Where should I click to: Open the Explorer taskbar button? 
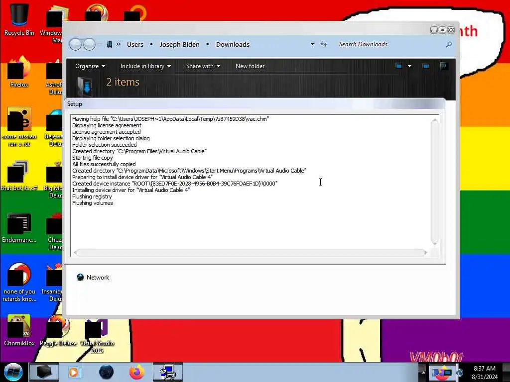44,372
